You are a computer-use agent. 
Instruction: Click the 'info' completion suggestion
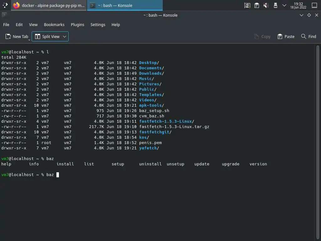(x=34, y=164)
